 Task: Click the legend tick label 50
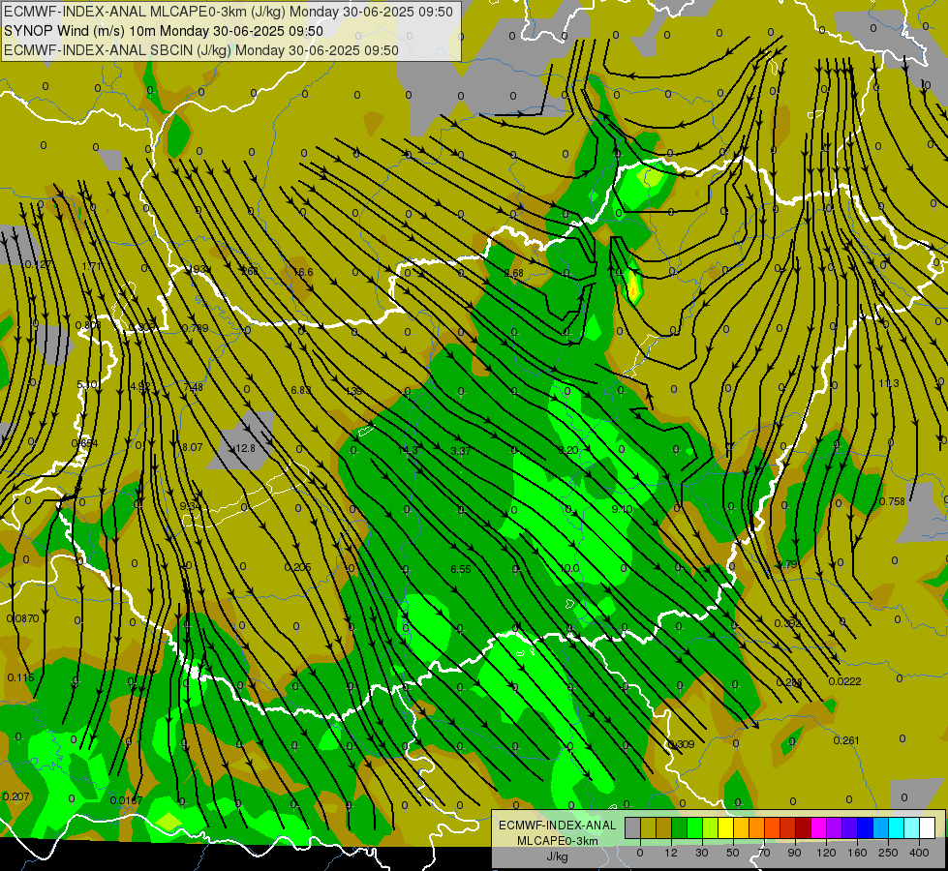coord(733,853)
